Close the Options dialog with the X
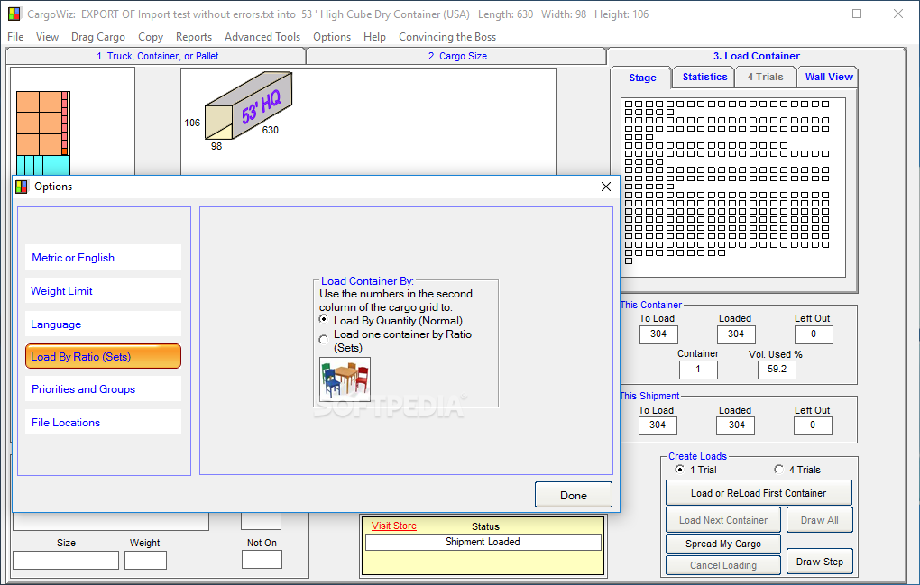The height and width of the screenshot is (585, 920). pyautogui.click(x=606, y=187)
